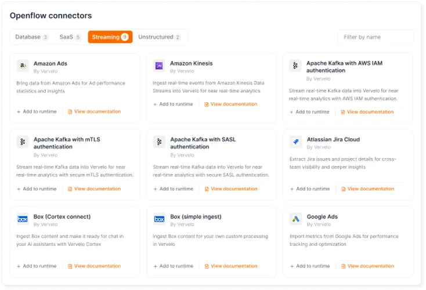Click 'Apache Kafka with mTLS authentication' title
The width and height of the screenshot is (426, 290).
pos(67,143)
